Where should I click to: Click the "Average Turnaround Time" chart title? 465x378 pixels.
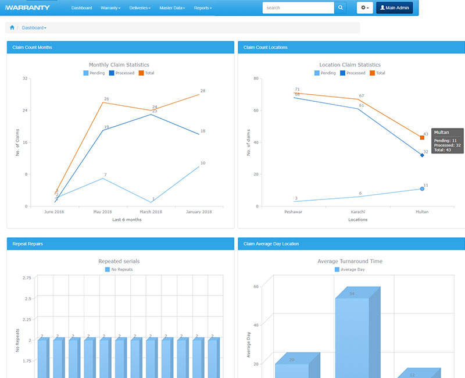(x=350, y=261)
